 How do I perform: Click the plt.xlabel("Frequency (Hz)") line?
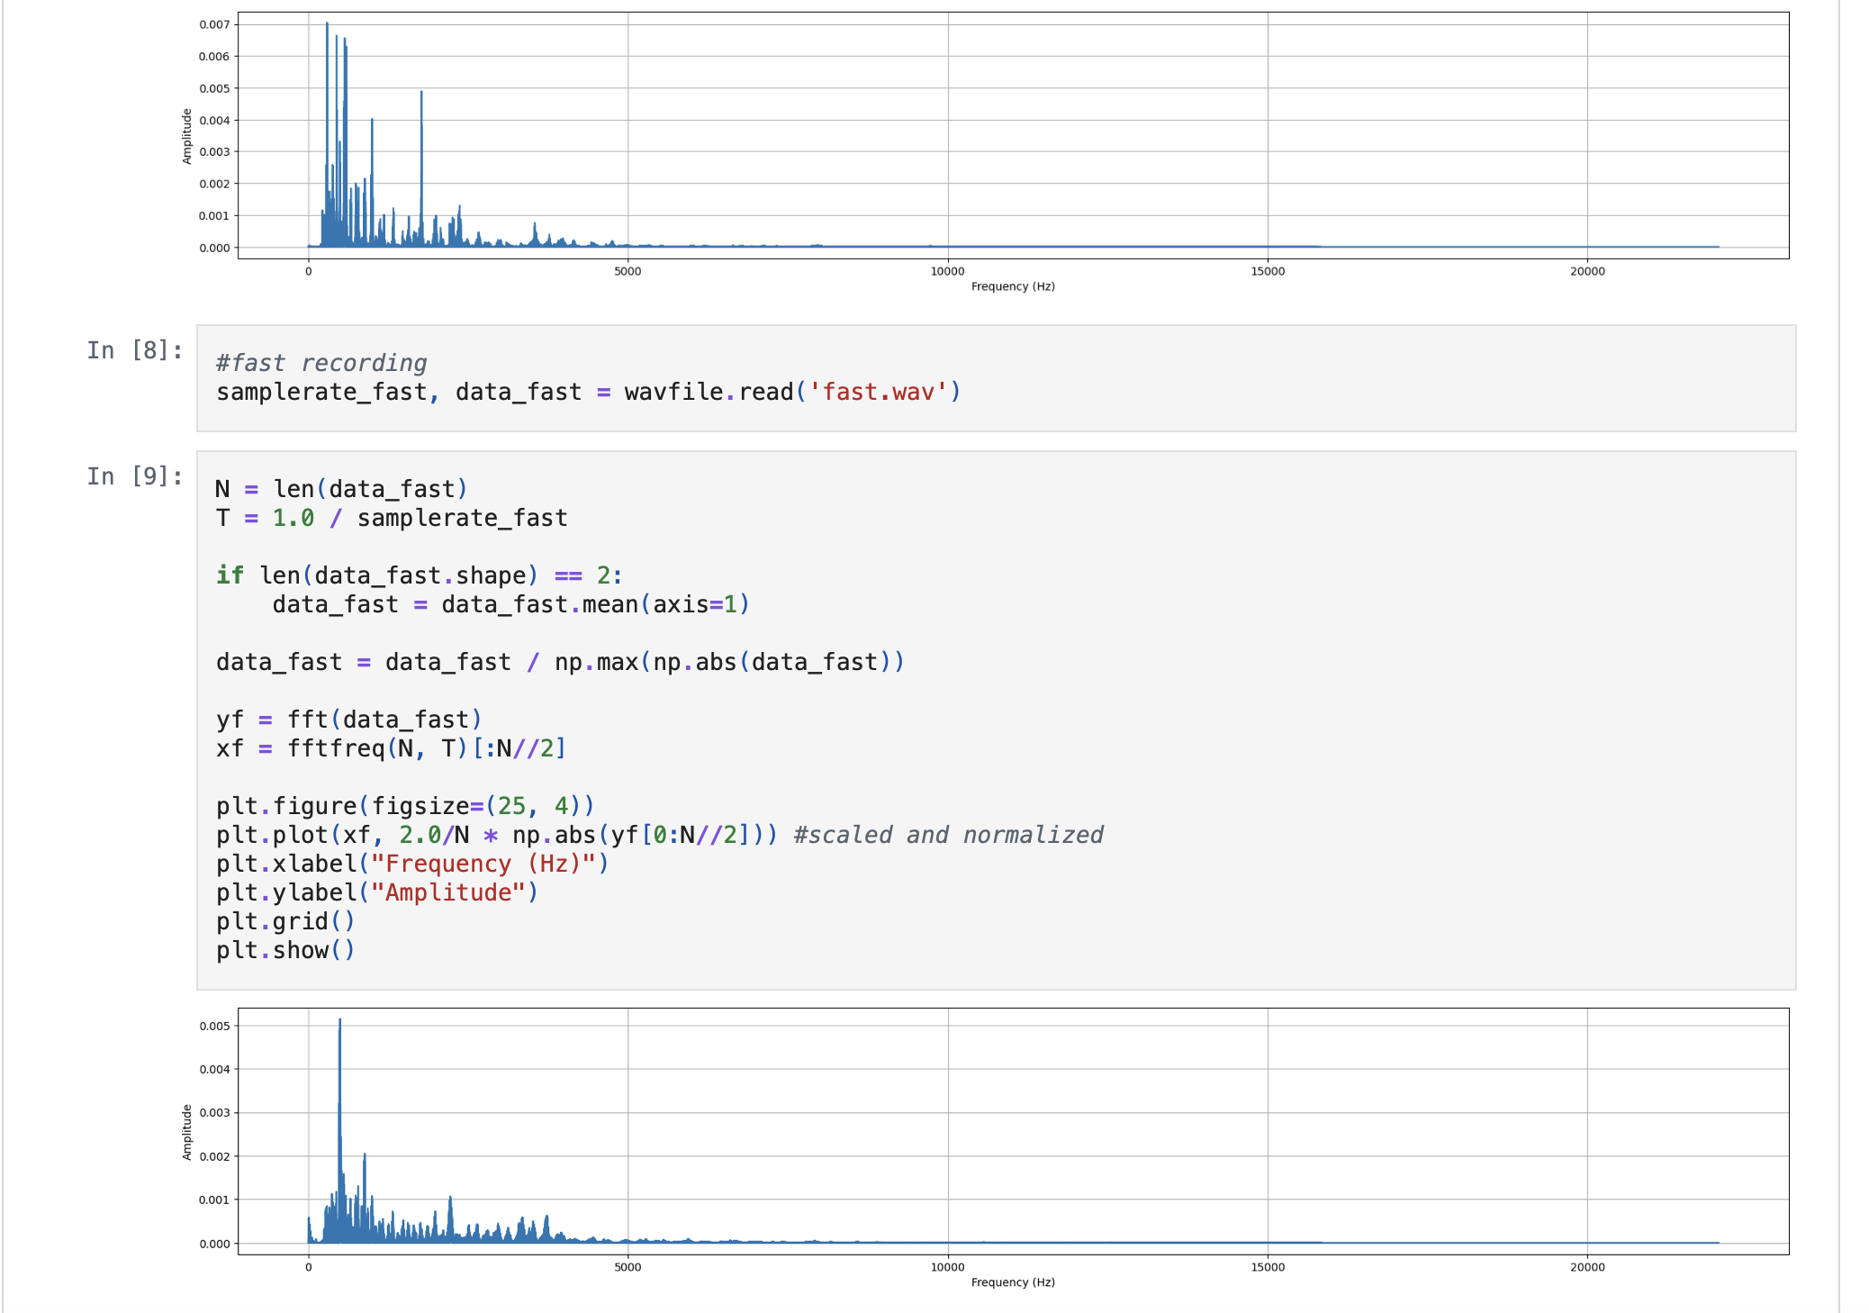click(413, 864)
